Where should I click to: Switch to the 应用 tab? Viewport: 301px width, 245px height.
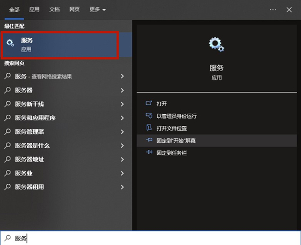(x=34, y=9)
